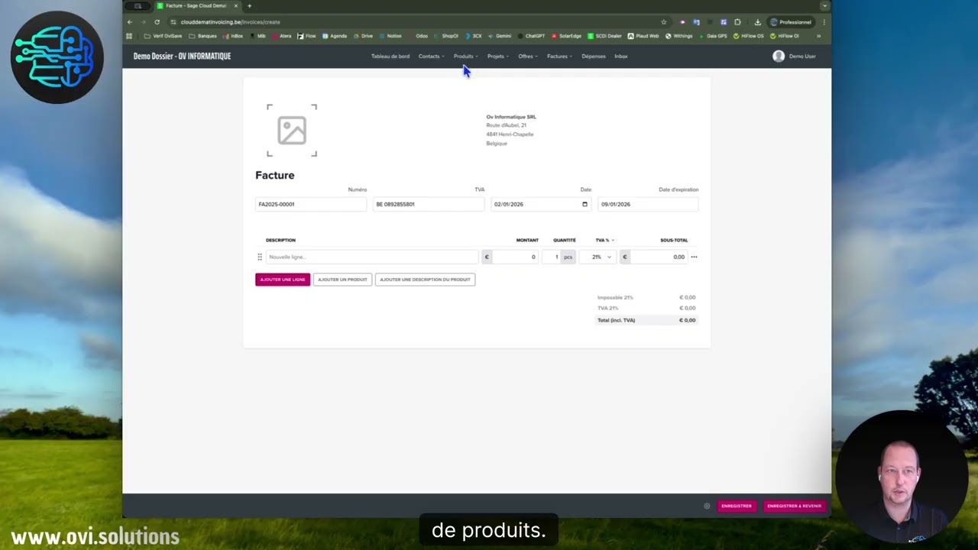
Task: Click Demo Dossier - OV INFORMATIQUE title
Action: pos(182,57)
